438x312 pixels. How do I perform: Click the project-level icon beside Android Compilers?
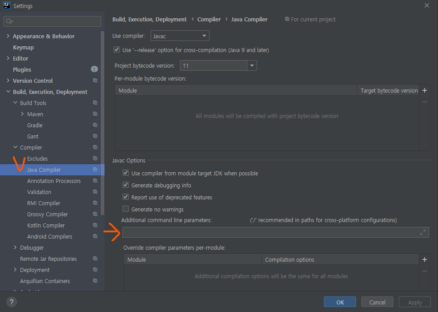95,236
